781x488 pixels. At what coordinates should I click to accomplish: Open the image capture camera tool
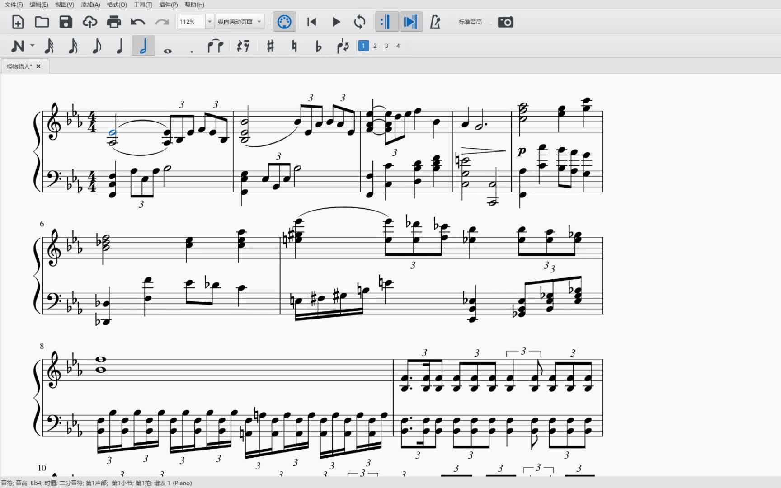point(505,22)
